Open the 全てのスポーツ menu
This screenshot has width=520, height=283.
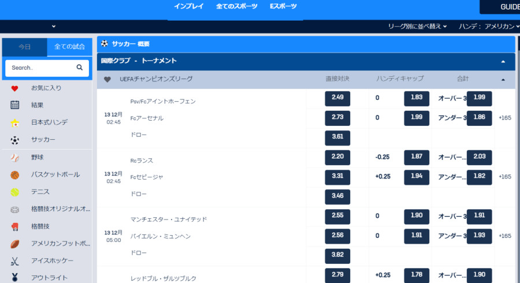pos(237,6)
